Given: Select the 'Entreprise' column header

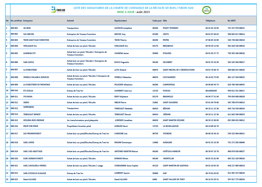Looking at the screenshot, I should click(x=28, y=21).
